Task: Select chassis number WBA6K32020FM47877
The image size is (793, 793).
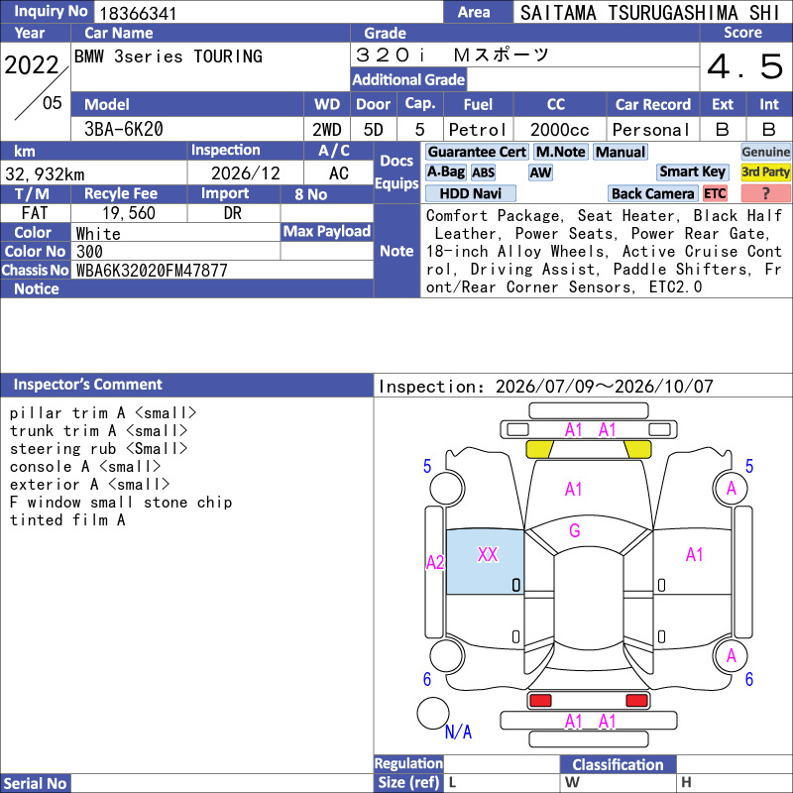Action: 152,271
